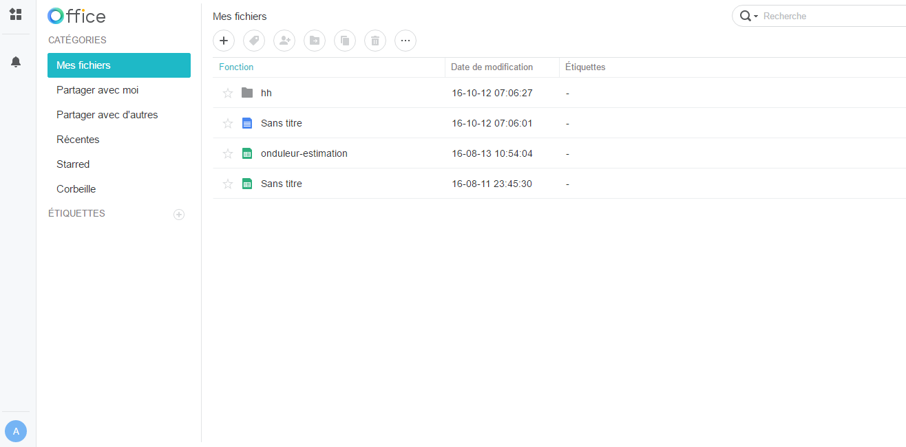Click the onduleur-estimation spreadsheet icon
This screenshot has height=447, width=906.
[x=247, y=153]
